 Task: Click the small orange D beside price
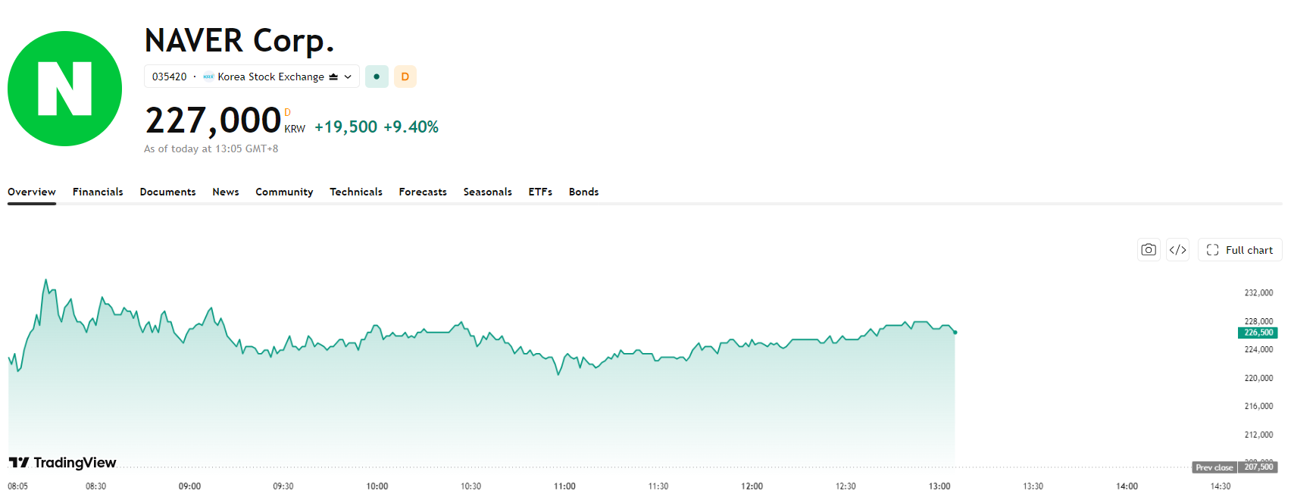coord(287,113)
